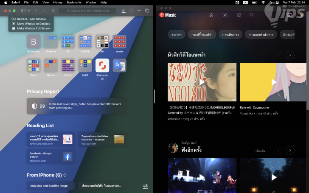
Task: Play Rain with Cappuccino video thumbnail
Action: (x=273, y=82)
